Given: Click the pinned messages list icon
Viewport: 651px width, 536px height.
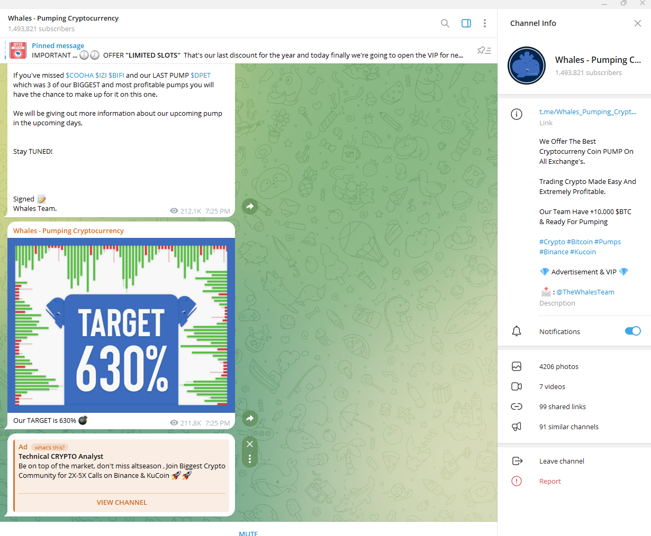Looking at the screenshot, I should [x=484, y=51].
